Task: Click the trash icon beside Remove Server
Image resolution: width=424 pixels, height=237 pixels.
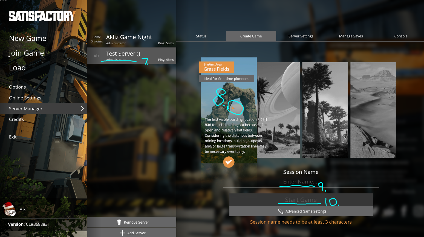Action: 119,222
